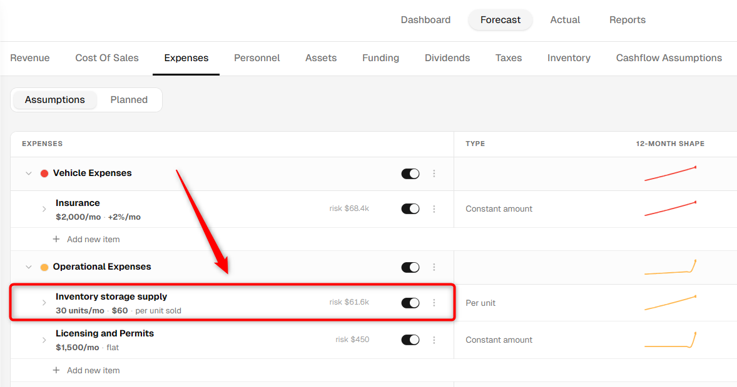Expand the Insurance row chevron
This screenshot has height=387, width=737.
coord(44,209)
